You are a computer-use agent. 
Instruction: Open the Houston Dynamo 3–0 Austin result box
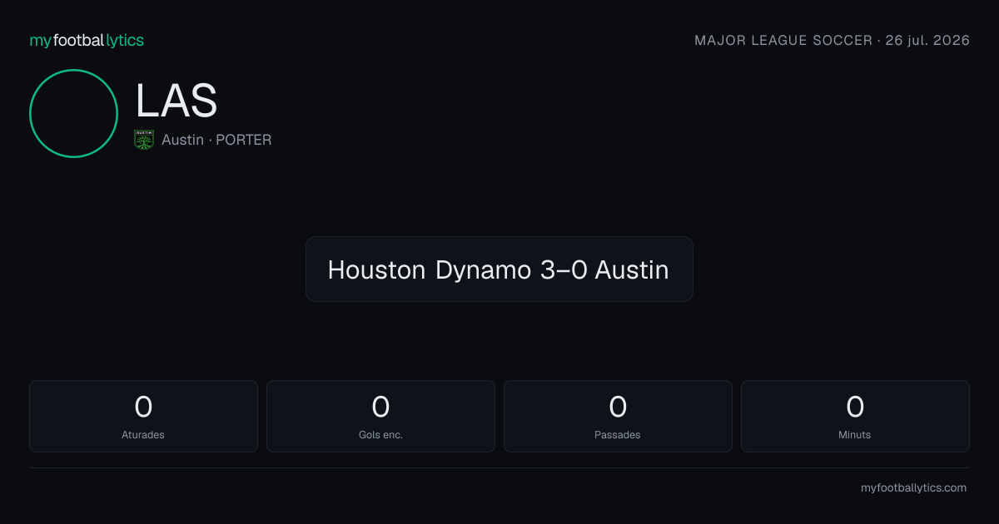[x=499, y=269]
